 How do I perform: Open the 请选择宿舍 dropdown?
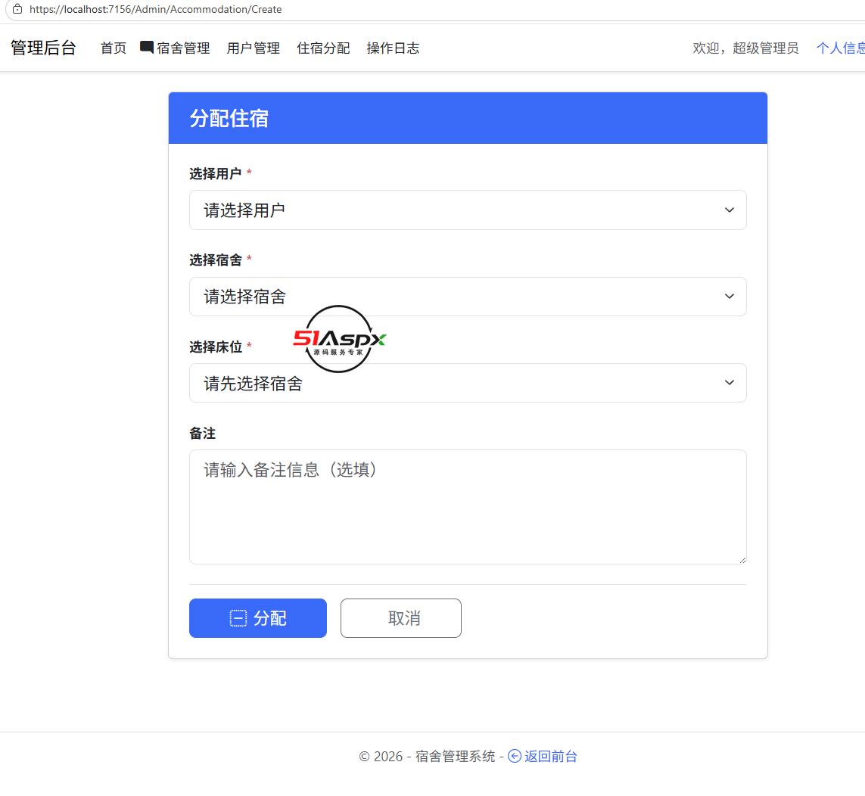point(467,296)
